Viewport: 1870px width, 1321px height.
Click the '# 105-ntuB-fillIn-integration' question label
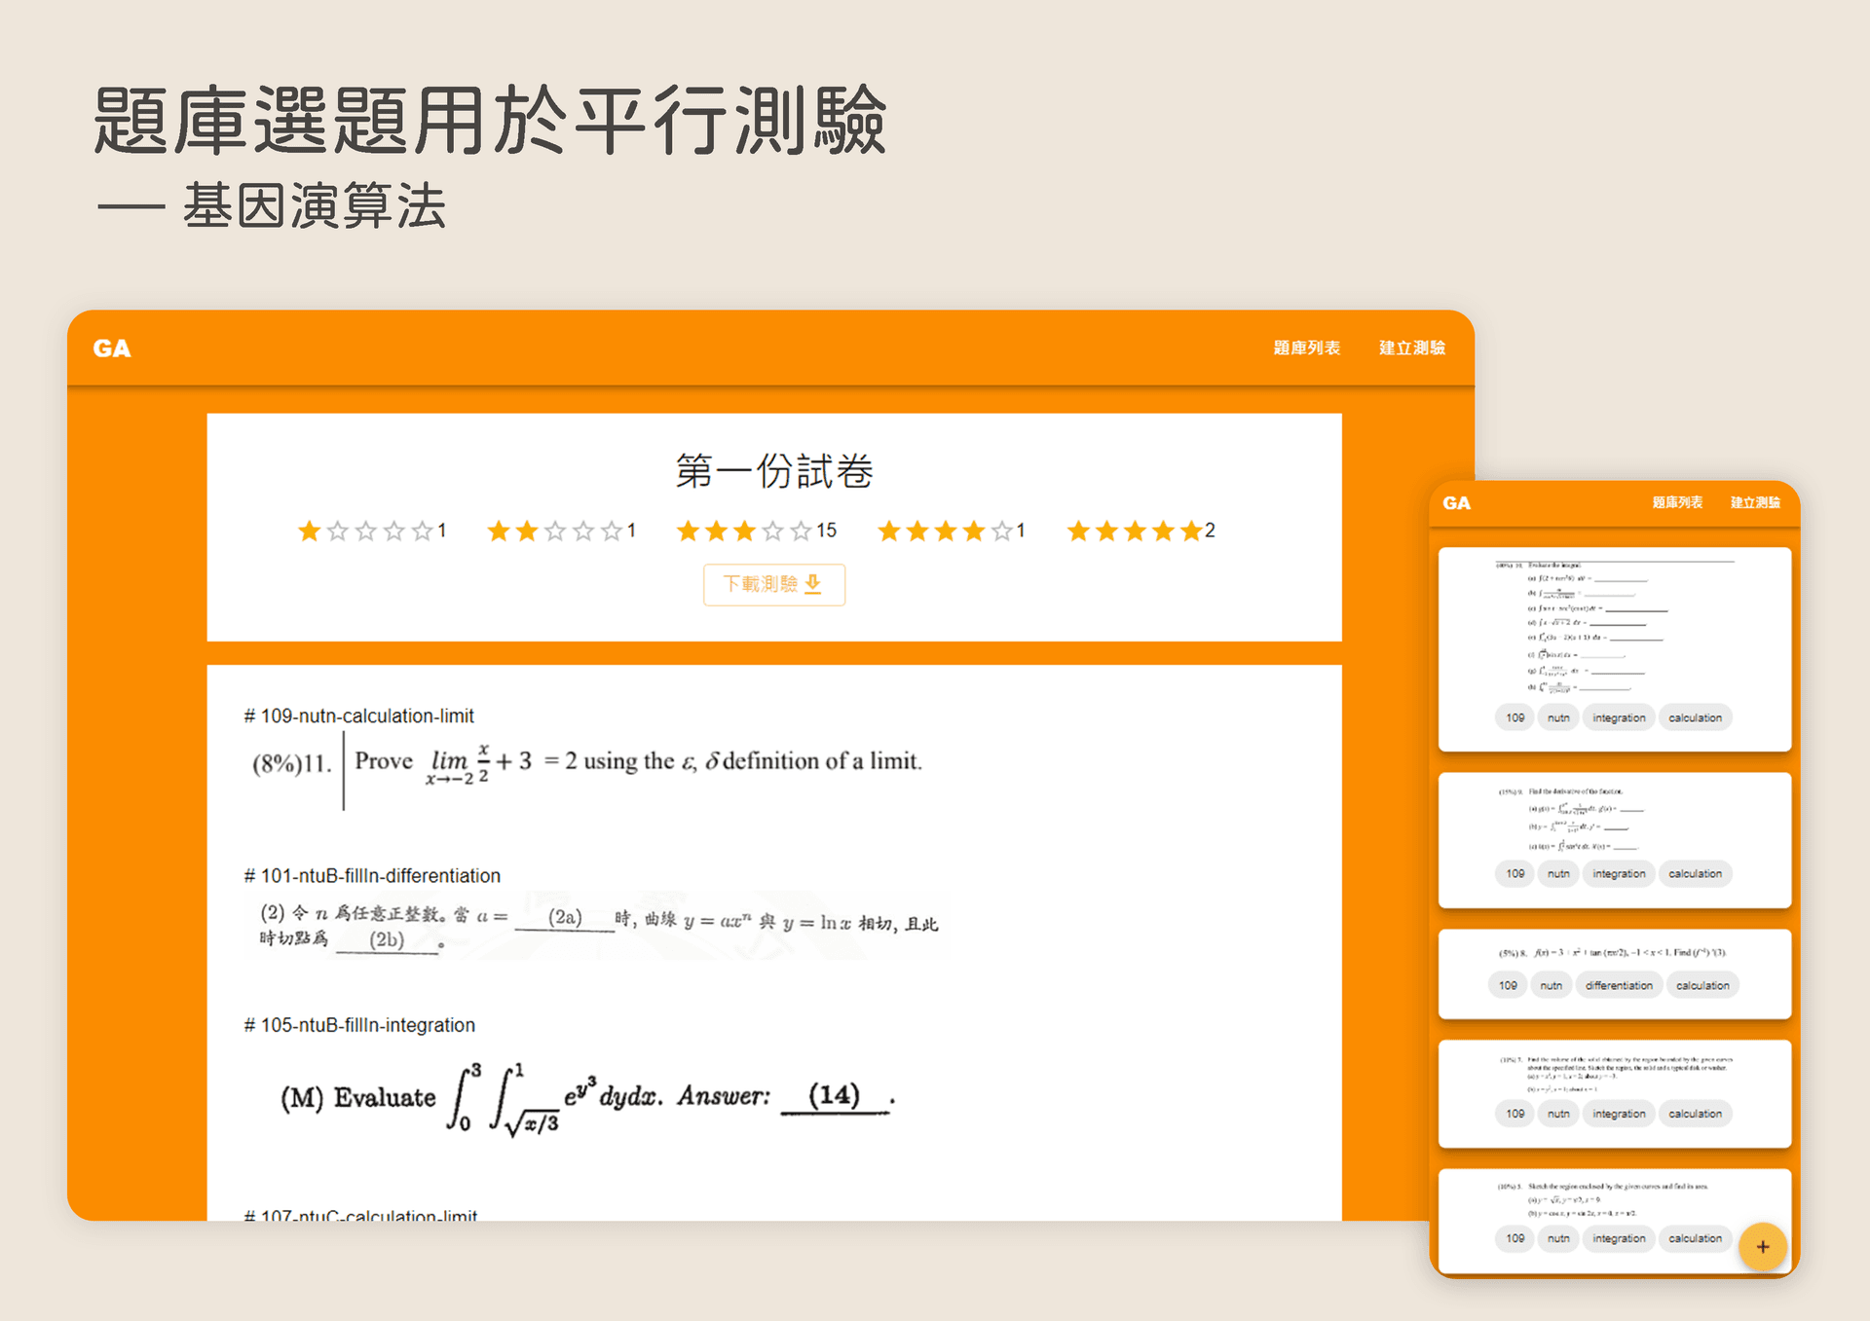point(359,1025)
